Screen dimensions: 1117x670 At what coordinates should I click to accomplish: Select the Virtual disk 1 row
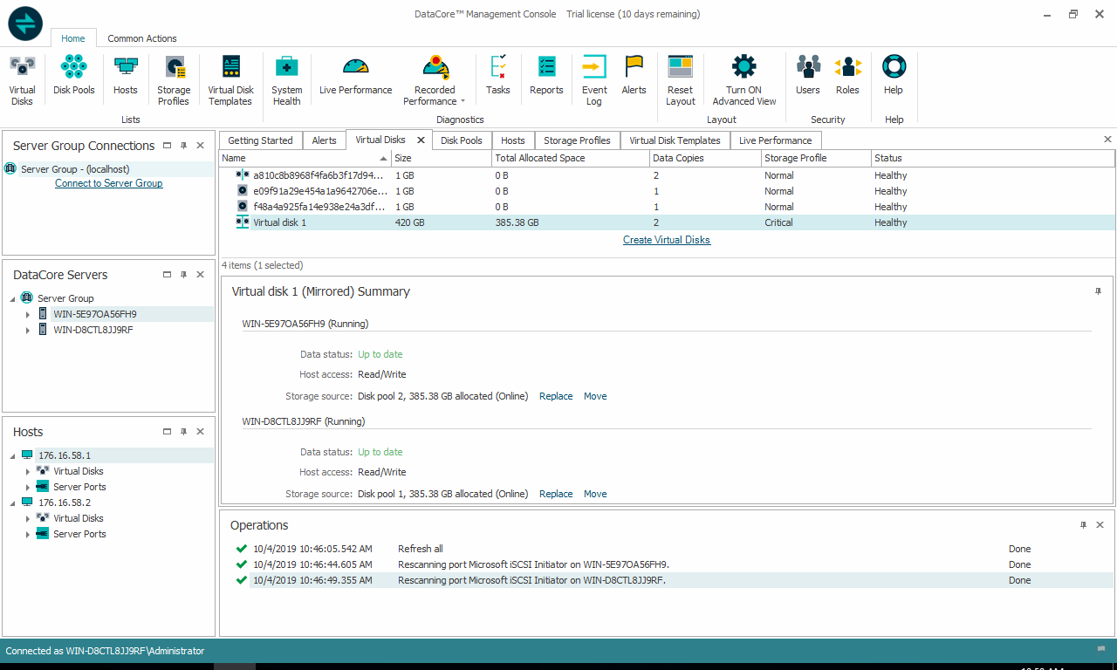point(667,222)
